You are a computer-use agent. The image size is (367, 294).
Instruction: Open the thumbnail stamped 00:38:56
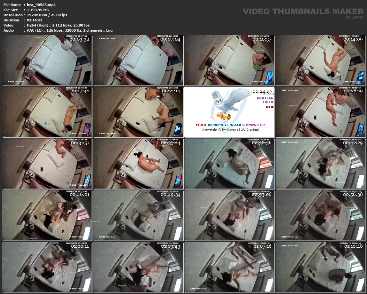click(230, 164)
